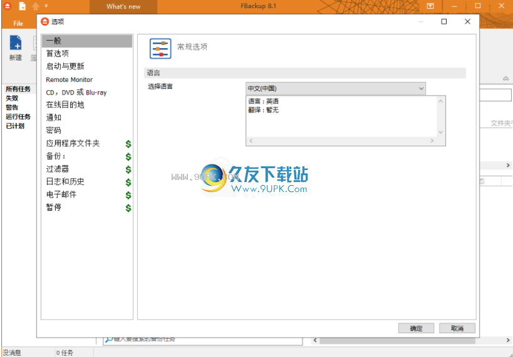Screen dimensions: 513x357
Task: Open quick access toolbar dropdown arrow
Action: coord(46,6)
